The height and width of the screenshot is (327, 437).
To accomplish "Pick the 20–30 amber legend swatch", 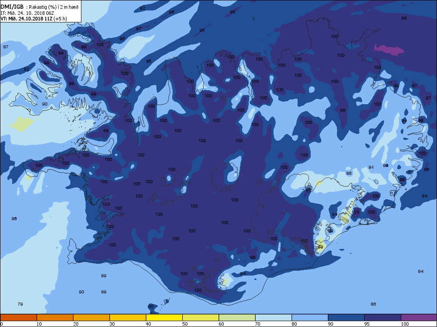I will [x=91, y=317].
